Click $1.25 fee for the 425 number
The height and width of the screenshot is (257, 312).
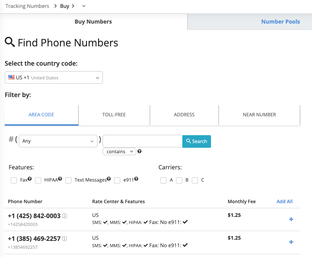234,215
